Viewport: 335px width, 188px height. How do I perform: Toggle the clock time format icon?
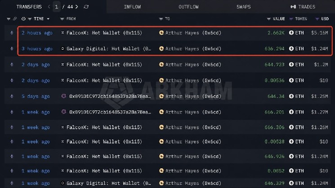coord(23,19)
